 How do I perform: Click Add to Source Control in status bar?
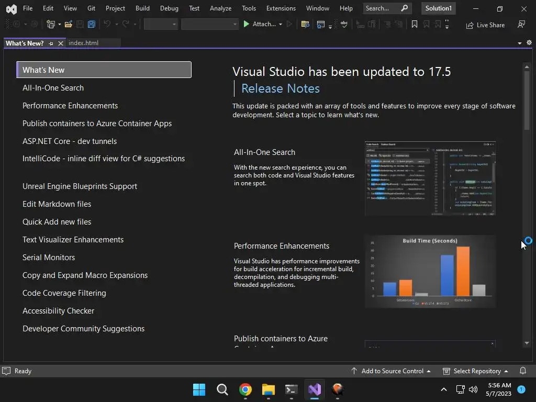pyautogui.click(x=390, y=371)
